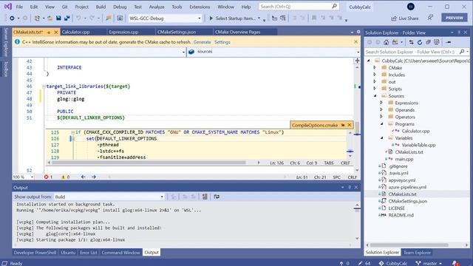The width and height of the screenshot is (473, 266).
Task: Click the master branch status bar button
Action: point(429,263)
